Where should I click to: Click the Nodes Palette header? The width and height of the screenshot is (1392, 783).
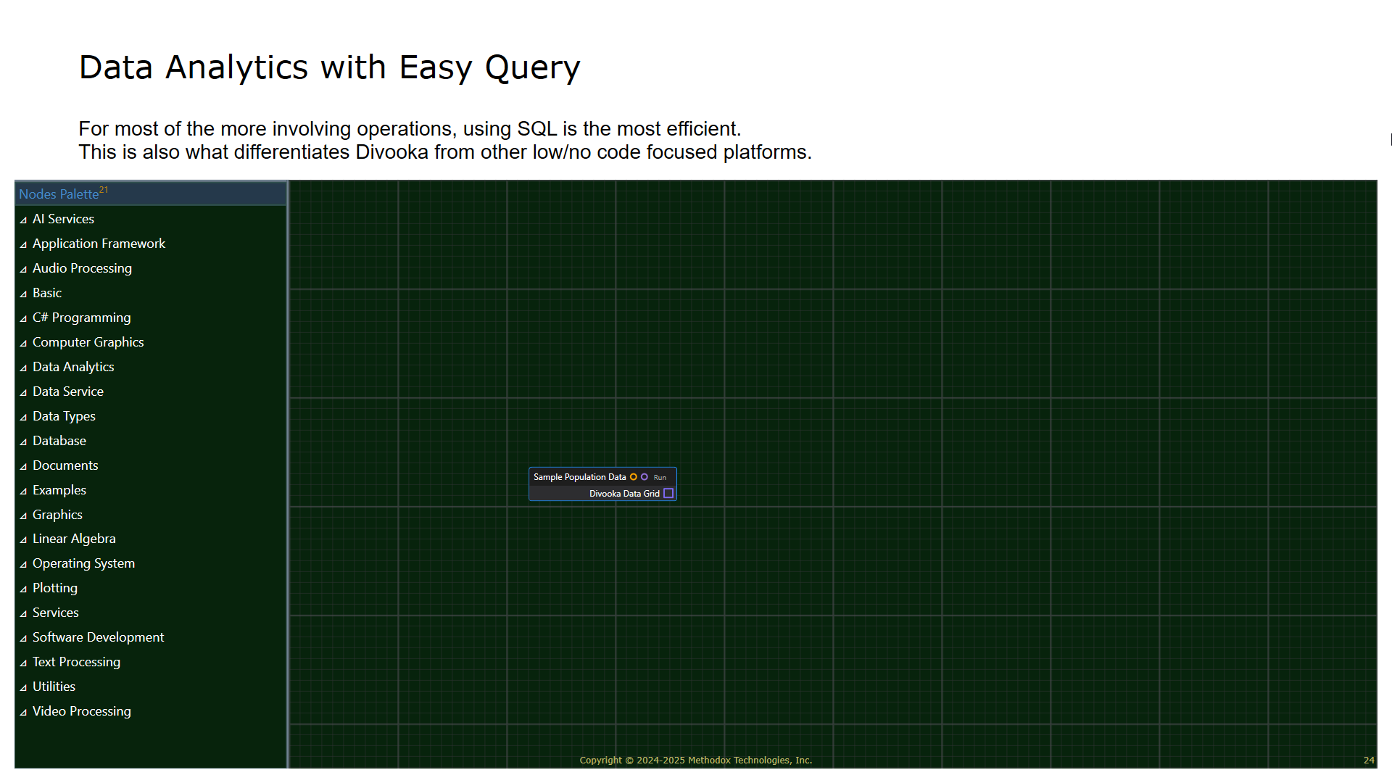tap(151, 194)
